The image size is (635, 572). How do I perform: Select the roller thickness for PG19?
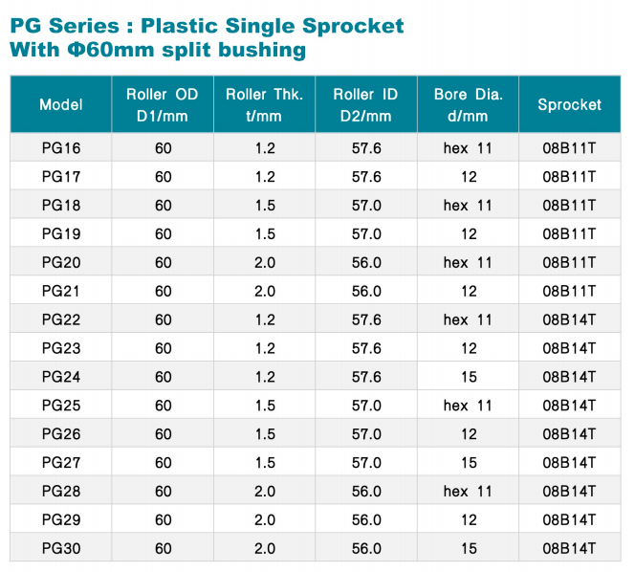(x=265, y=234)
